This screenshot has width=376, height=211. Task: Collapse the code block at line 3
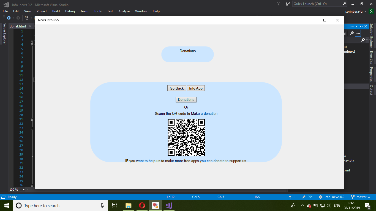click(x=32, y=40)
